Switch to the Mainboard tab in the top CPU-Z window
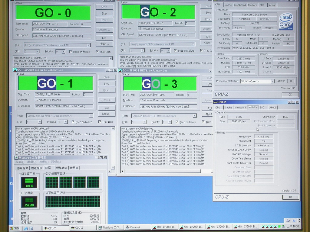This screenshot has width=310, height=232. 240,5
